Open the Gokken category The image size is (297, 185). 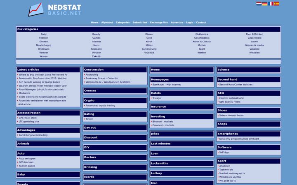(44, 42)
